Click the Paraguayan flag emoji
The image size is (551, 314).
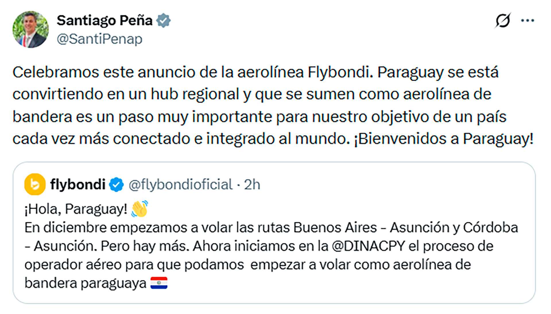click(159, 283)
